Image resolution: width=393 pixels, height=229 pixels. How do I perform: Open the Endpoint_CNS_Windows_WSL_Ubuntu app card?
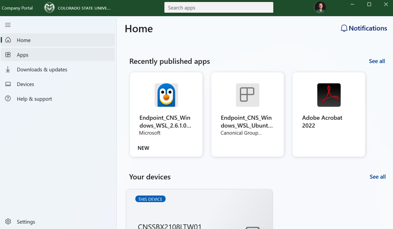(x=247, y=114)
